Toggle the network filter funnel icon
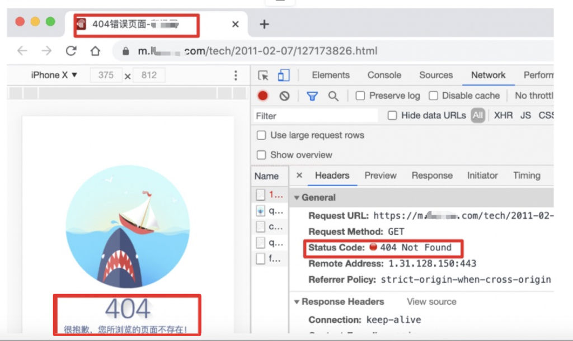Screen dimensions: 573x341 [312, 96]
